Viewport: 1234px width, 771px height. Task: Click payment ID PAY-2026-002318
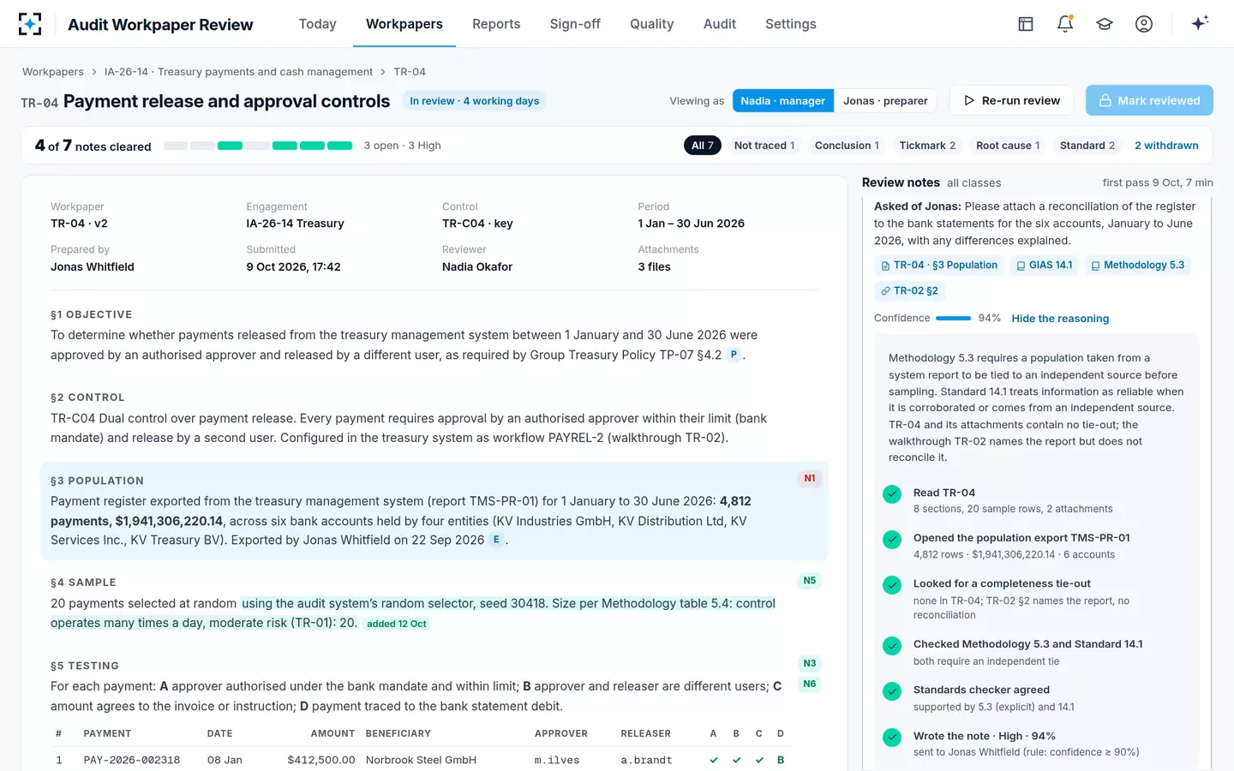click(132, 760)
